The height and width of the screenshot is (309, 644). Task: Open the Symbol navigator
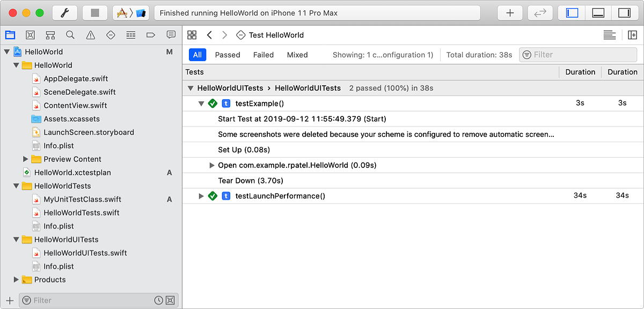pyautogui.click(x=50, y=35)
